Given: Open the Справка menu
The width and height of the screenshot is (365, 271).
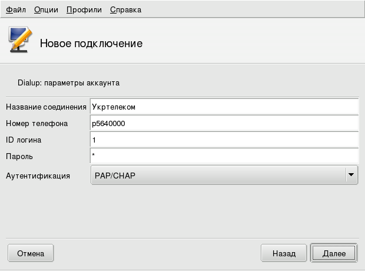Looking at the screenshot, I should (125, 10).
